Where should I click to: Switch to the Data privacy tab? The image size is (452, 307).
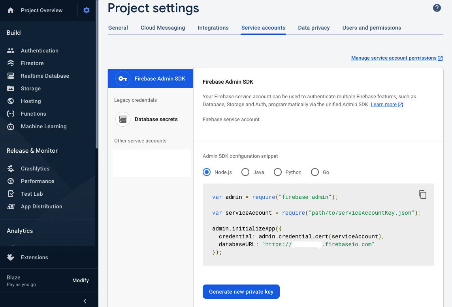[314, 28]
